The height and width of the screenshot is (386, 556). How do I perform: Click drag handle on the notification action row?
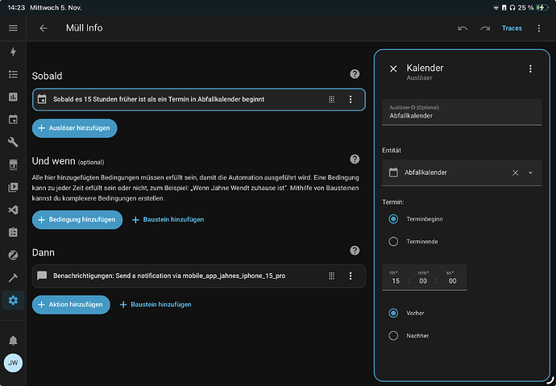coord(331,276)
